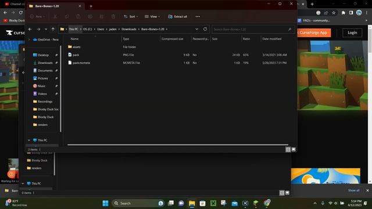This screenshot has width=372, height=209.
Task: Open a new File Explorer tab
Action: click(91, 6)
